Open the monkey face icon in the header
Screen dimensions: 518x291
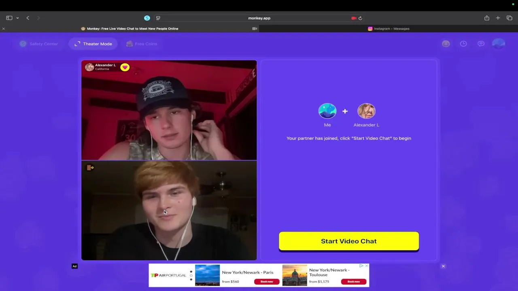pyautogui.click(x=446, y=44)
